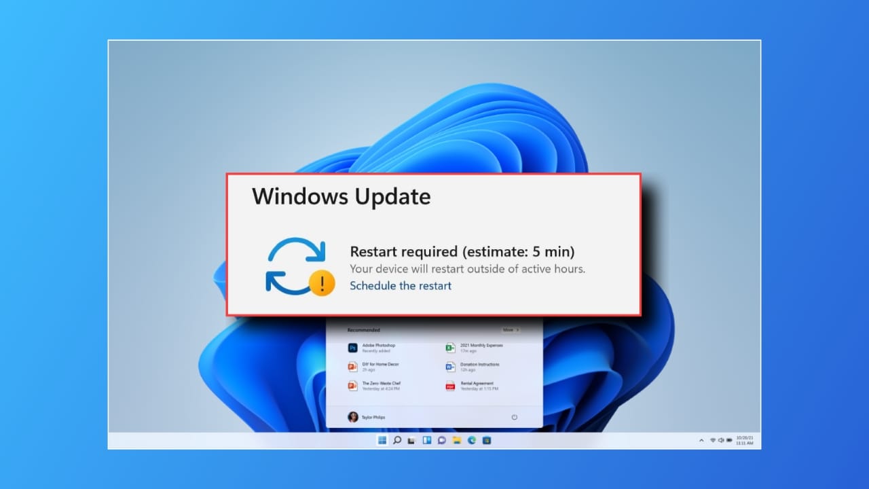Screen dimensions: 869x489
Task: Expand Recommended with the More button
Action: [511, 330]
